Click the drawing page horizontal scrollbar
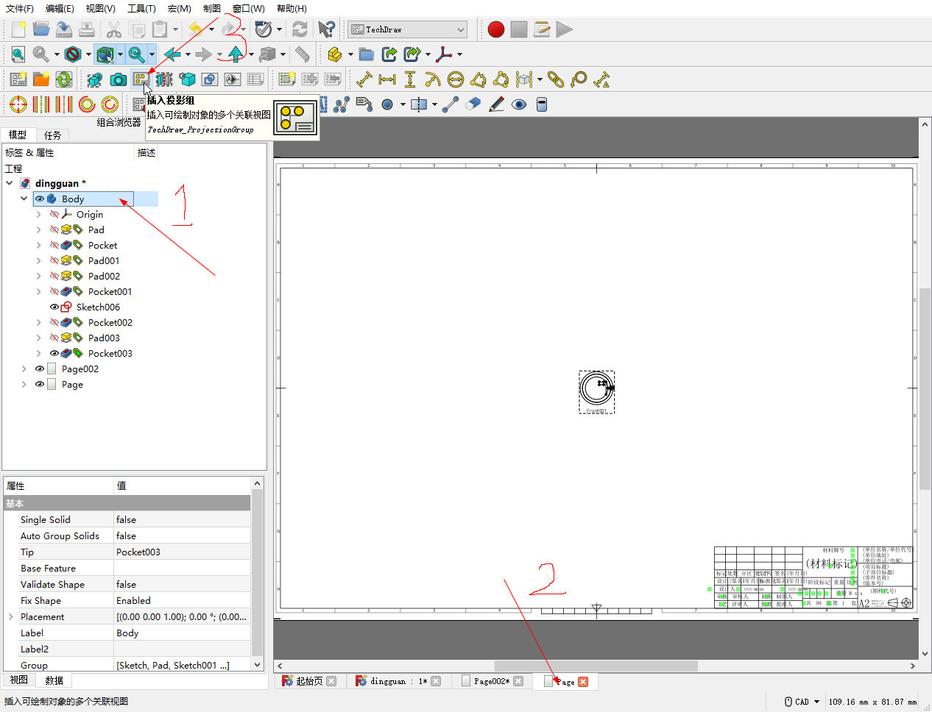Viewport: 932px width, 712px height. (x=596, y=666)
